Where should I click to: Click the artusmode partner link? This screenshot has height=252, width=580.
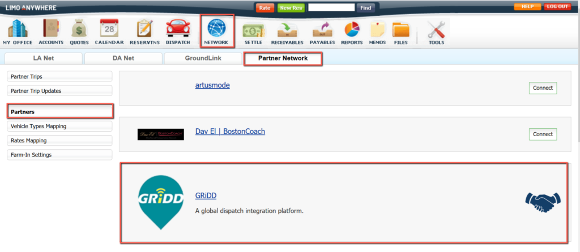(x=212, y=85)
